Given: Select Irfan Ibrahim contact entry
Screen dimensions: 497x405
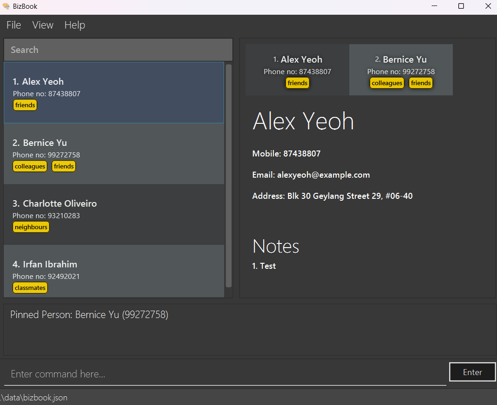Looking at the screenshot, I should [114, 272].
